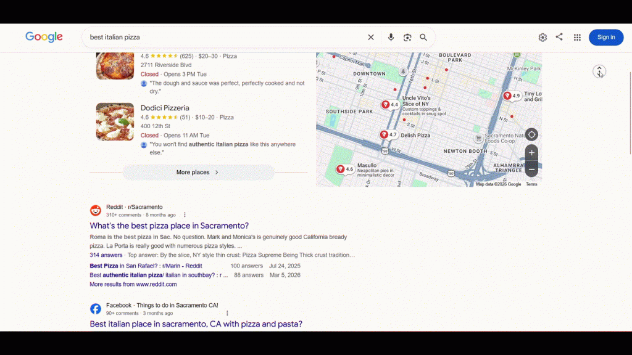Open Best italian place in sacramento link

coord(196,324)
